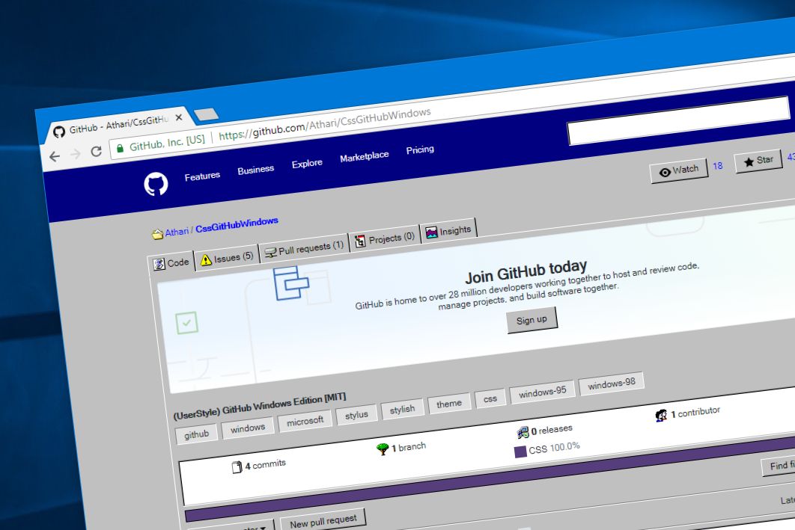
Task: Open the Issues (5) tab
Action: coord(227,258)
